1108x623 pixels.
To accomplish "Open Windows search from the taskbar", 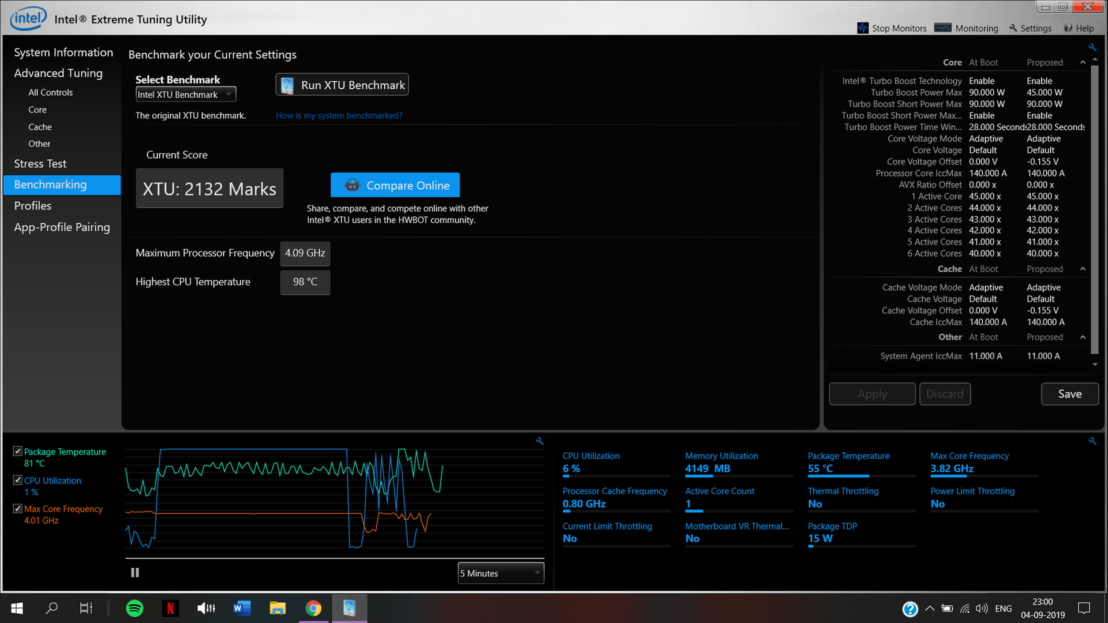I will pyautogui.click(x=51, y=608).
